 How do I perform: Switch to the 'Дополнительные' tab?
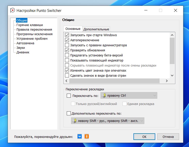96,29
